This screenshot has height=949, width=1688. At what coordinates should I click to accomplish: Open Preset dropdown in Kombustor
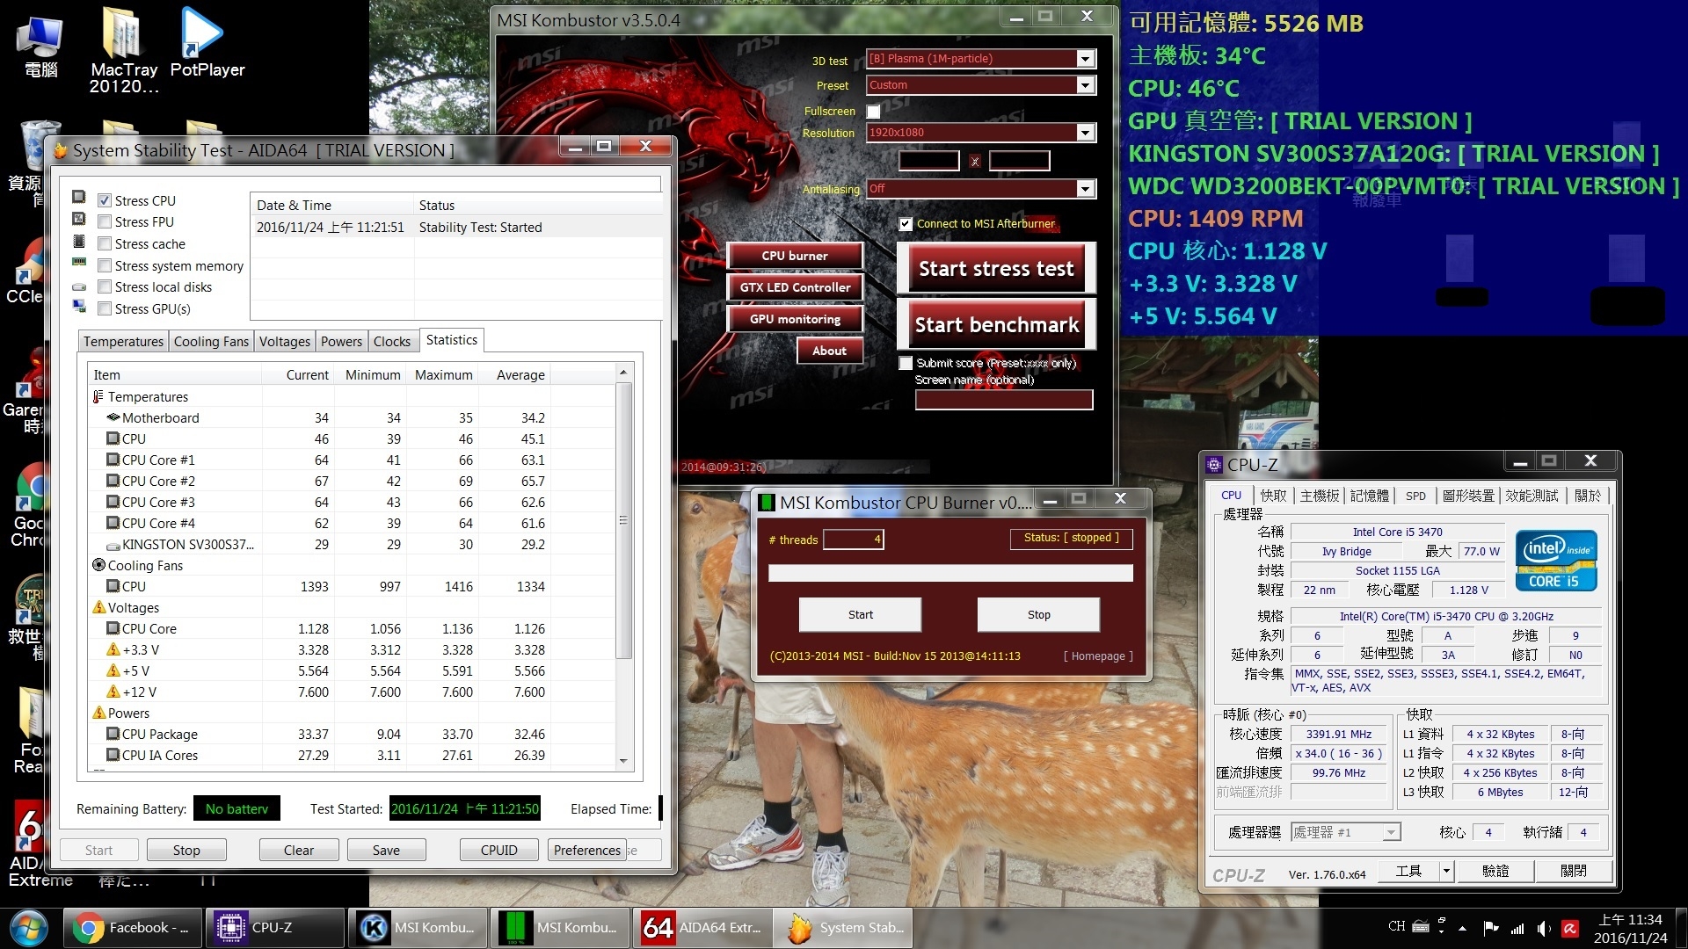tap(1086, 85)
